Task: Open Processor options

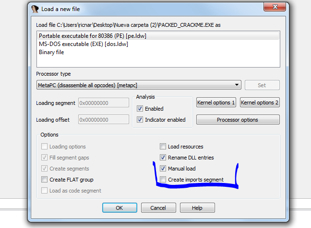Action: 238,120
